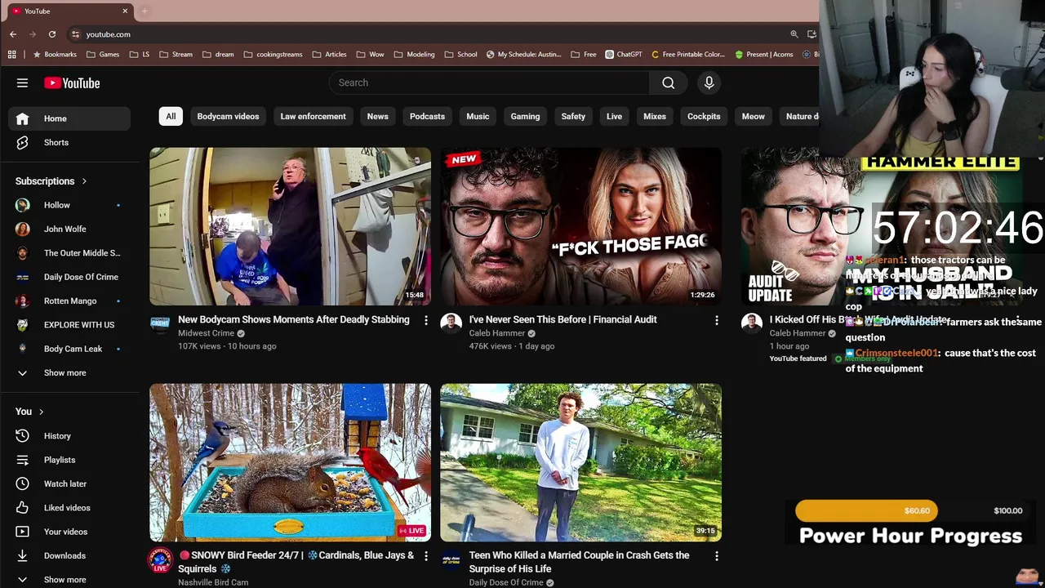Select the Bodycam videos chip

click(x=228, y=116)
